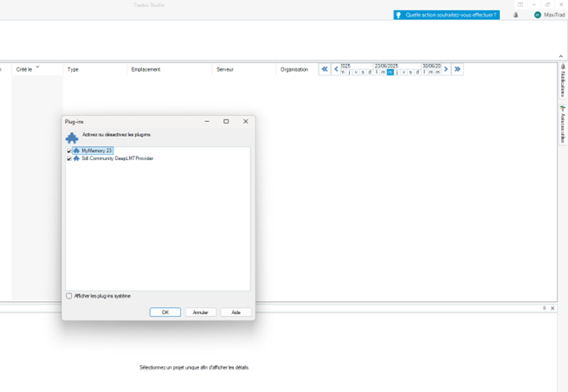568x392 pixels.
Task: Click the Emplacement column header
Action: point(169,69)
